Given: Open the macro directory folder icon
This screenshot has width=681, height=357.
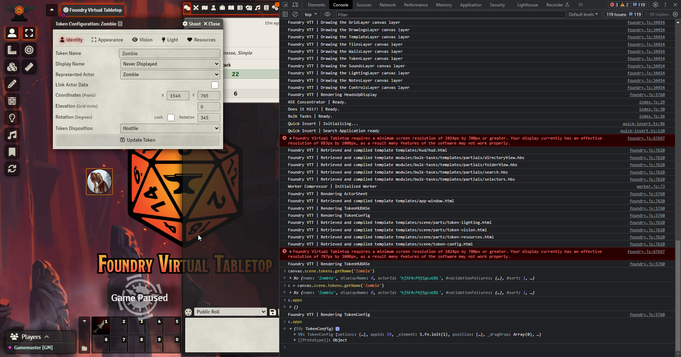Looking at the screenshot, I should pyautogui.click(x=84, y=348).
